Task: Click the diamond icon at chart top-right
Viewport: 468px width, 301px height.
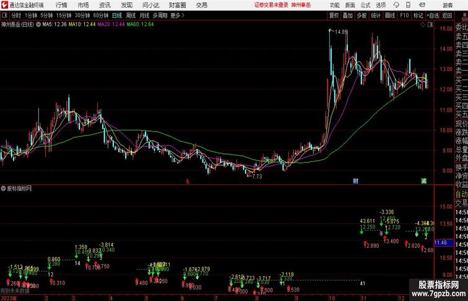Action: (423, 25)
